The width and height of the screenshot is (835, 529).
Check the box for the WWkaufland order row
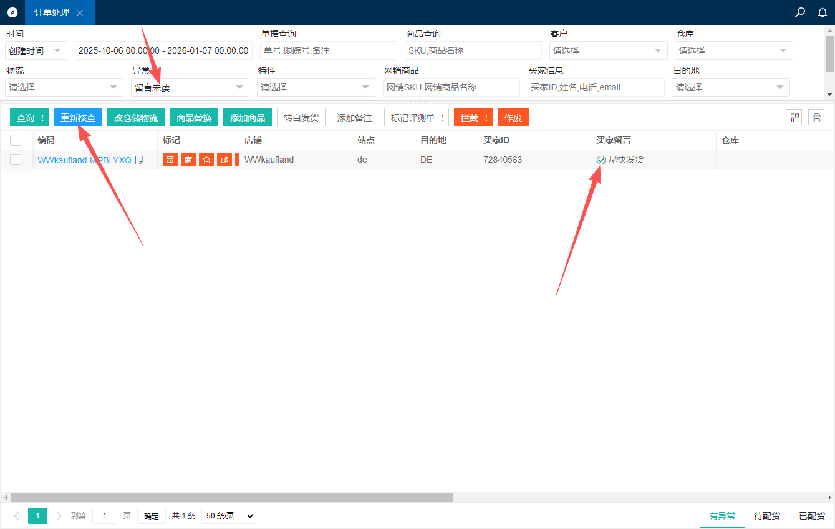pos(16,160)
